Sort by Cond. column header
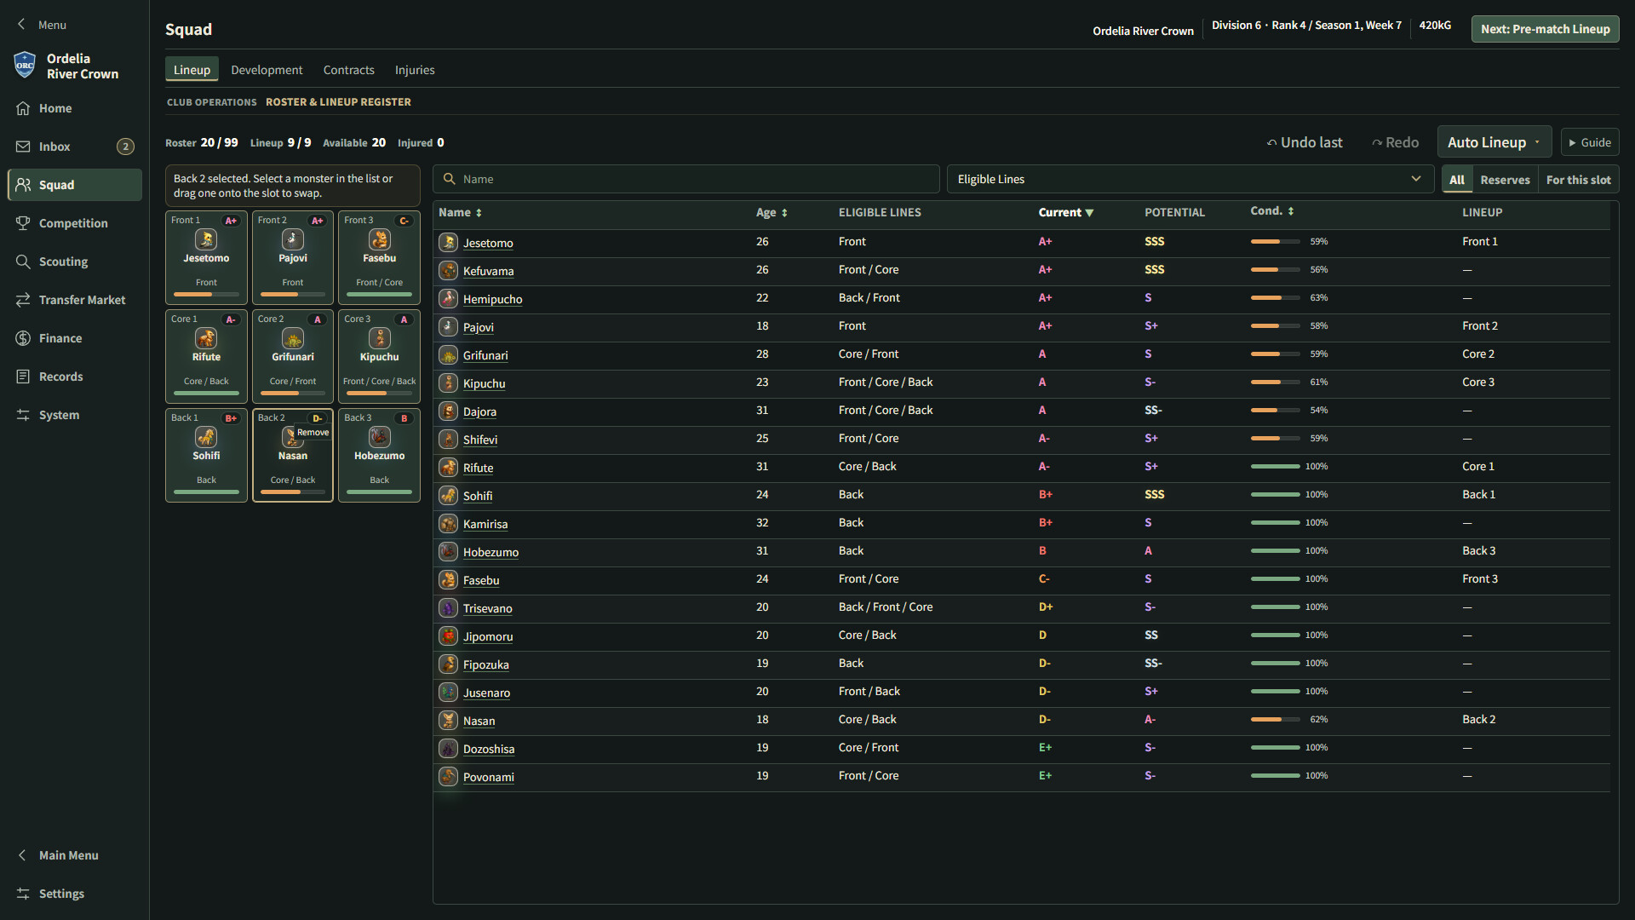The width and height of the screenshot is (1635, 920). (x=1272, y=210)
